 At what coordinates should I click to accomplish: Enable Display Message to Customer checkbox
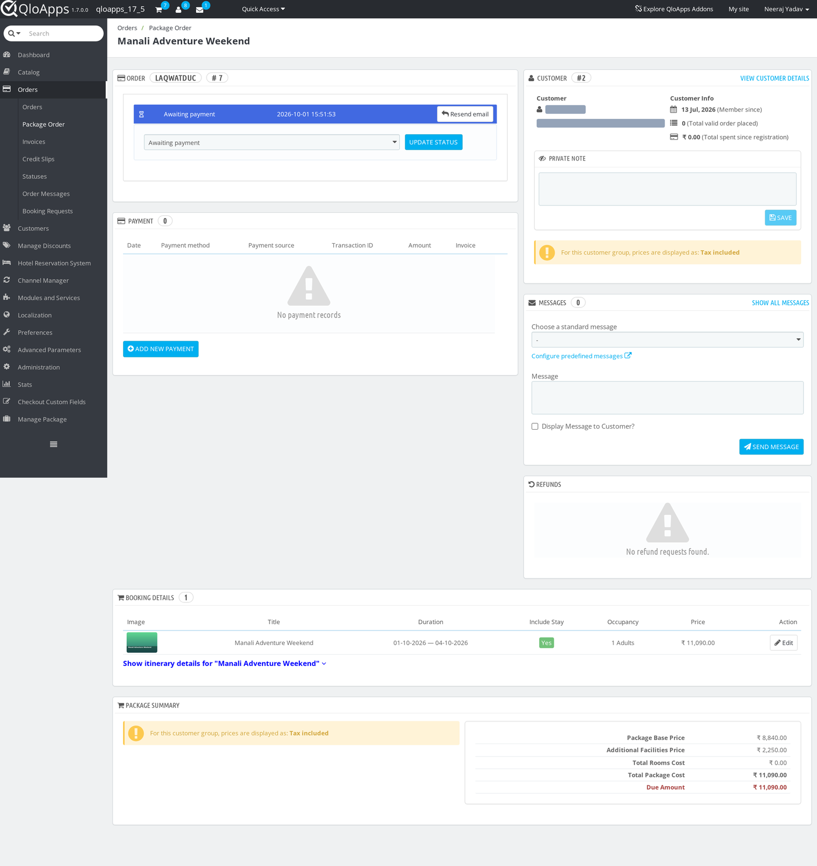(x=535, y=426)
